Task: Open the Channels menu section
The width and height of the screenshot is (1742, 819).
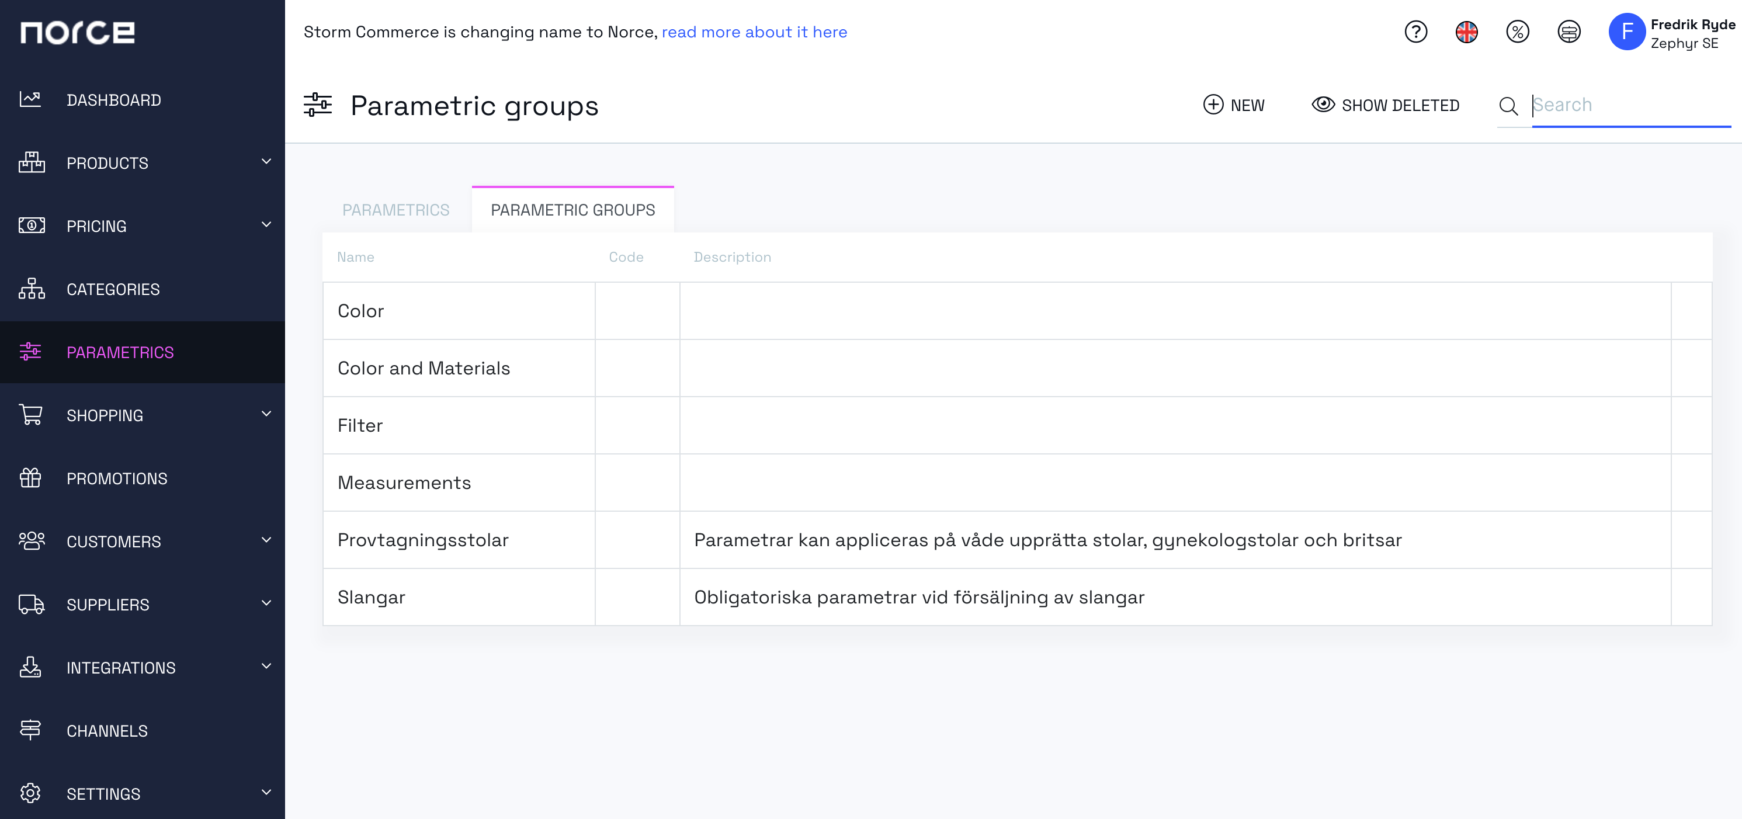Action: pyautogui.click(x=107, y=730)
